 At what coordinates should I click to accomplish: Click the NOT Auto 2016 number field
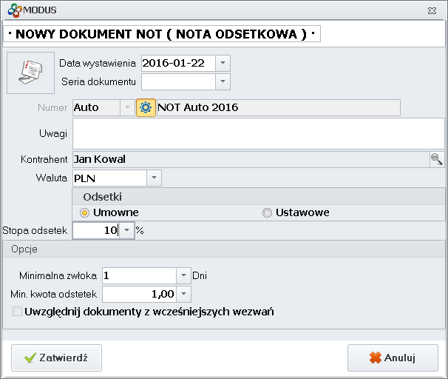(279, 107)
